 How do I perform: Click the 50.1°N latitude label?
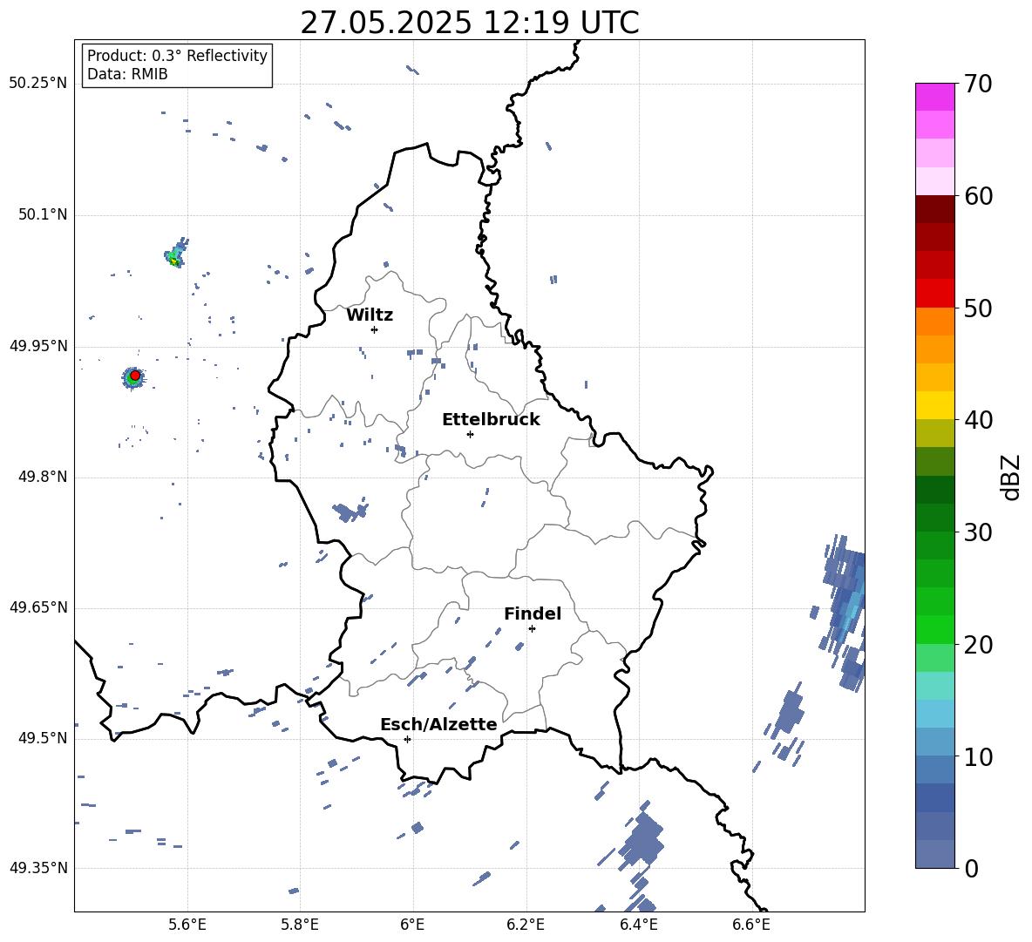tap(43, 215)
